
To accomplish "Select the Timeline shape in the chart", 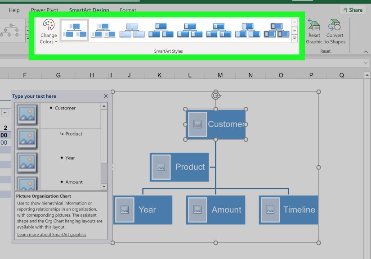I will tap(288, 210).
